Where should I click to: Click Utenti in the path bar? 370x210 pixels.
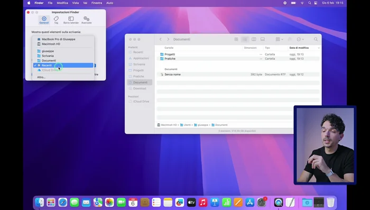pos(186,125)
